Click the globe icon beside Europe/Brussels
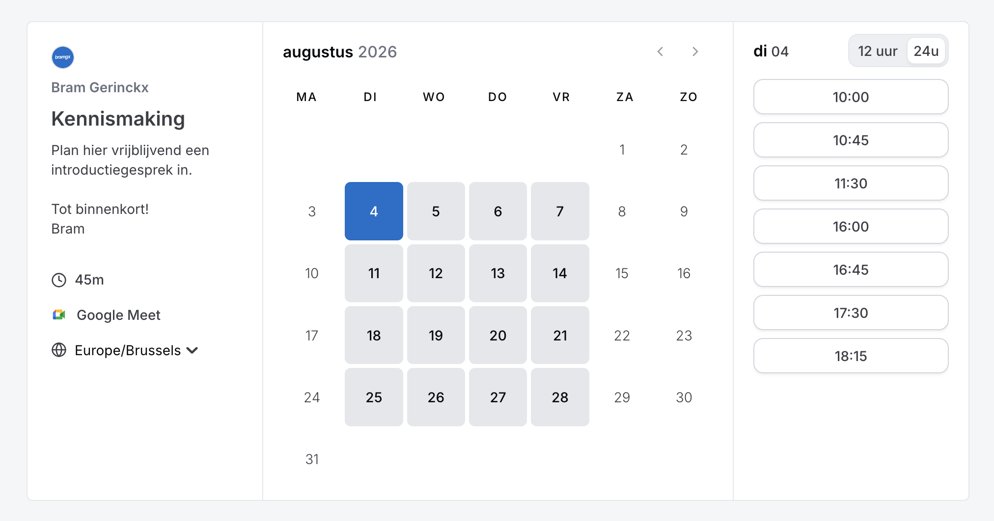The image size is (994, 521). pyautogui.click(x=59, y=350)
